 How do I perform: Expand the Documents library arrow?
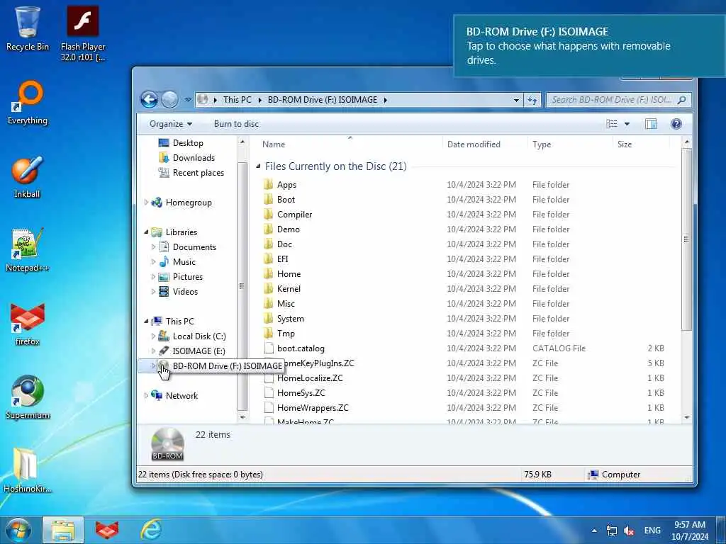coord(153,247)
